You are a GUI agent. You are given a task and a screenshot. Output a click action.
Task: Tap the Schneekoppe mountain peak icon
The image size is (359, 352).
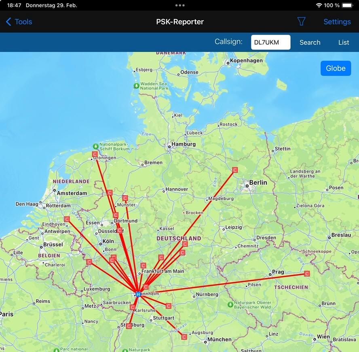tap(300, 251)
